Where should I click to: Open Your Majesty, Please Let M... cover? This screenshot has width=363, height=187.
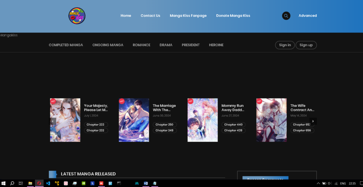tap(65, 120)
